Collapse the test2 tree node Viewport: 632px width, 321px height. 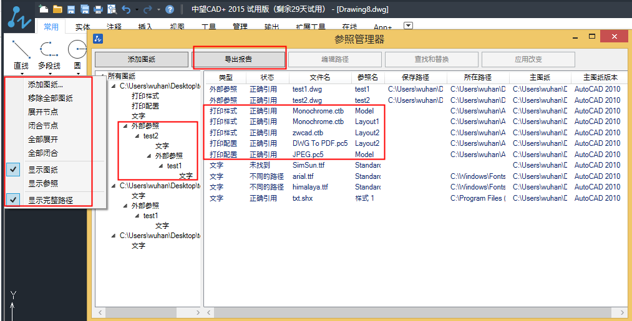(137, 135)
